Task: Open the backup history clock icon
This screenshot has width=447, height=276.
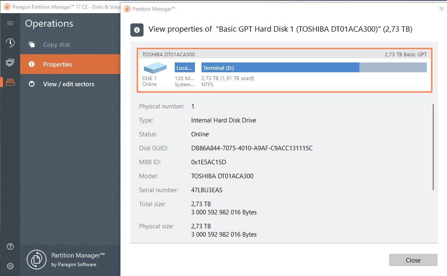Action: (10, 43)
